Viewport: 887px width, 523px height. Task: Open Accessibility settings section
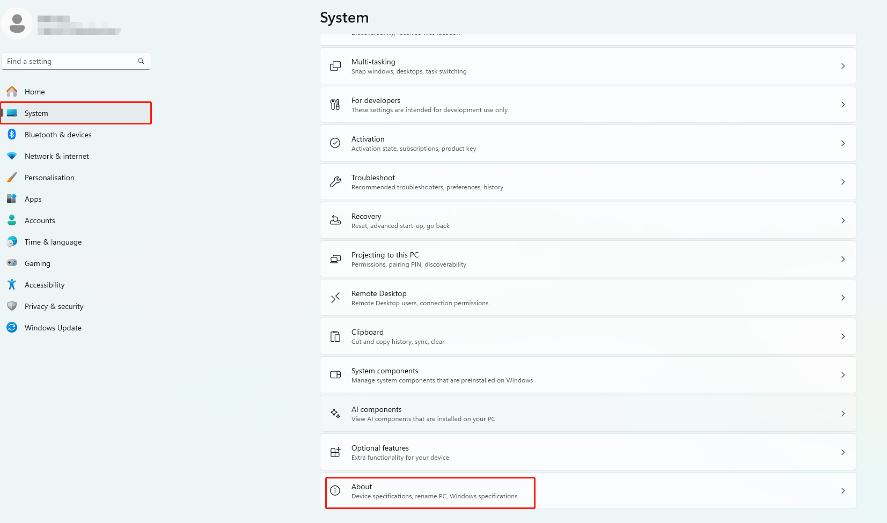pos(76,285)
